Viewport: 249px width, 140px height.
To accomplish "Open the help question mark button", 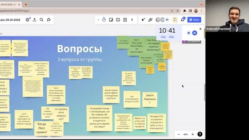I will click(200, 134).
